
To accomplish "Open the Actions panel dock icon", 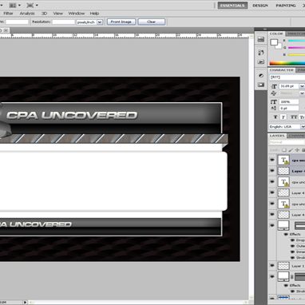I will tap(261, 61).
